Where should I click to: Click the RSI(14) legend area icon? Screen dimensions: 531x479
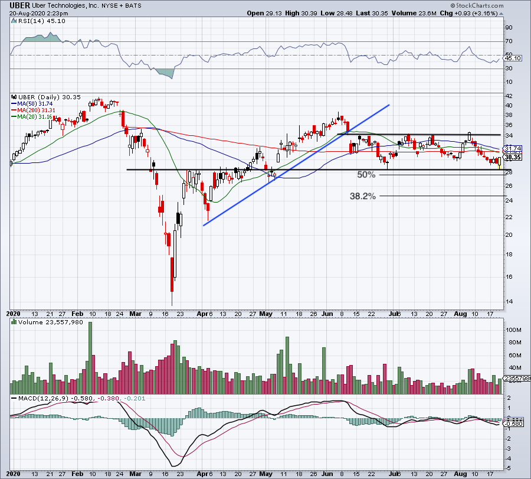14,21
